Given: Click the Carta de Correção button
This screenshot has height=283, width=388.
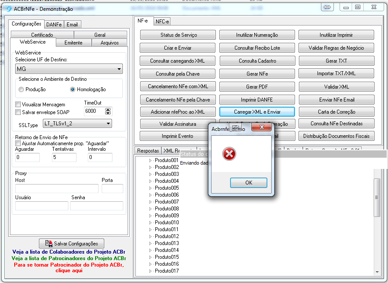Looking at the screenshot, I should (x=337, y=112).
